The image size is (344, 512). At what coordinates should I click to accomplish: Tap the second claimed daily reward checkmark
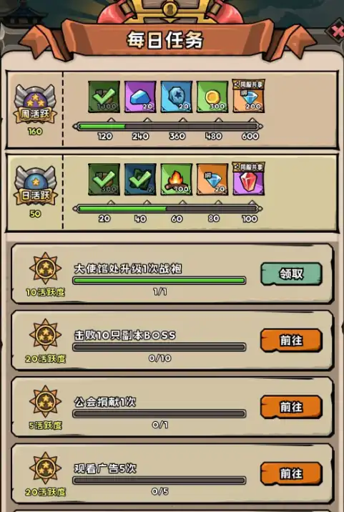(x=140, y=180)
